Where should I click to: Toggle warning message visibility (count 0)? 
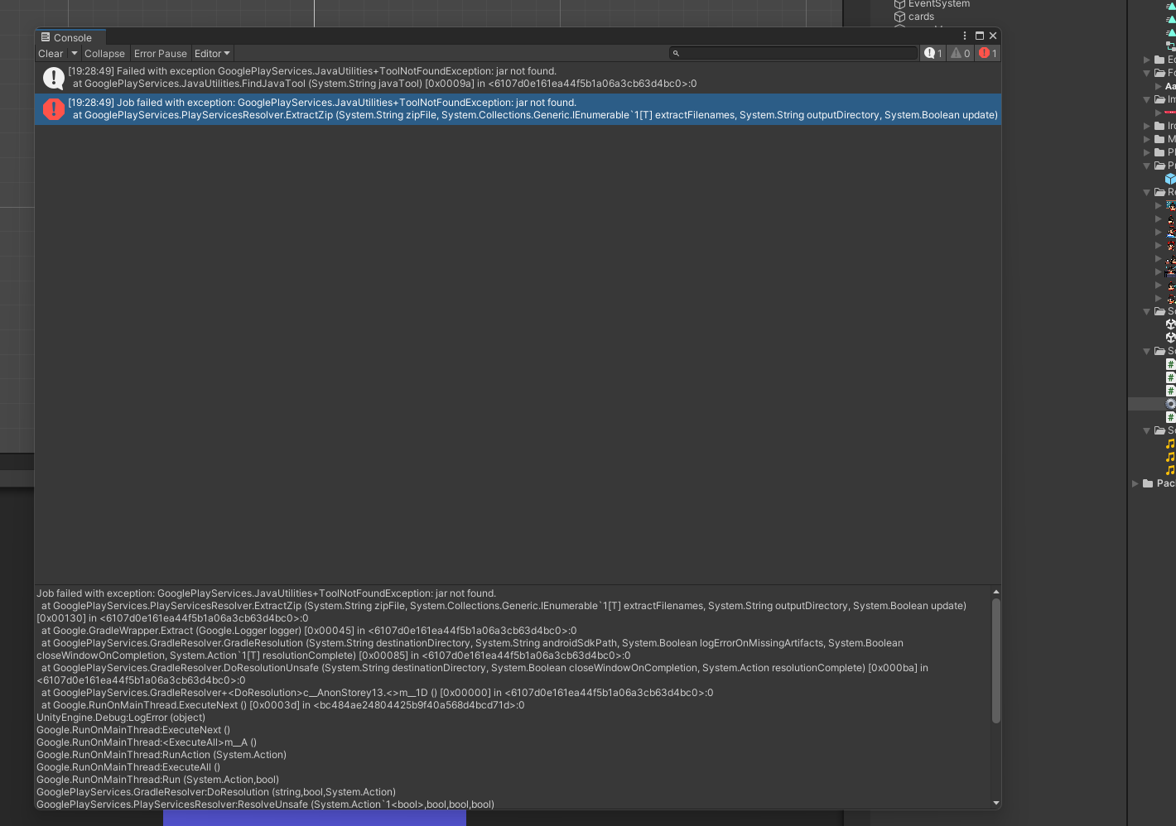point(960,54)
